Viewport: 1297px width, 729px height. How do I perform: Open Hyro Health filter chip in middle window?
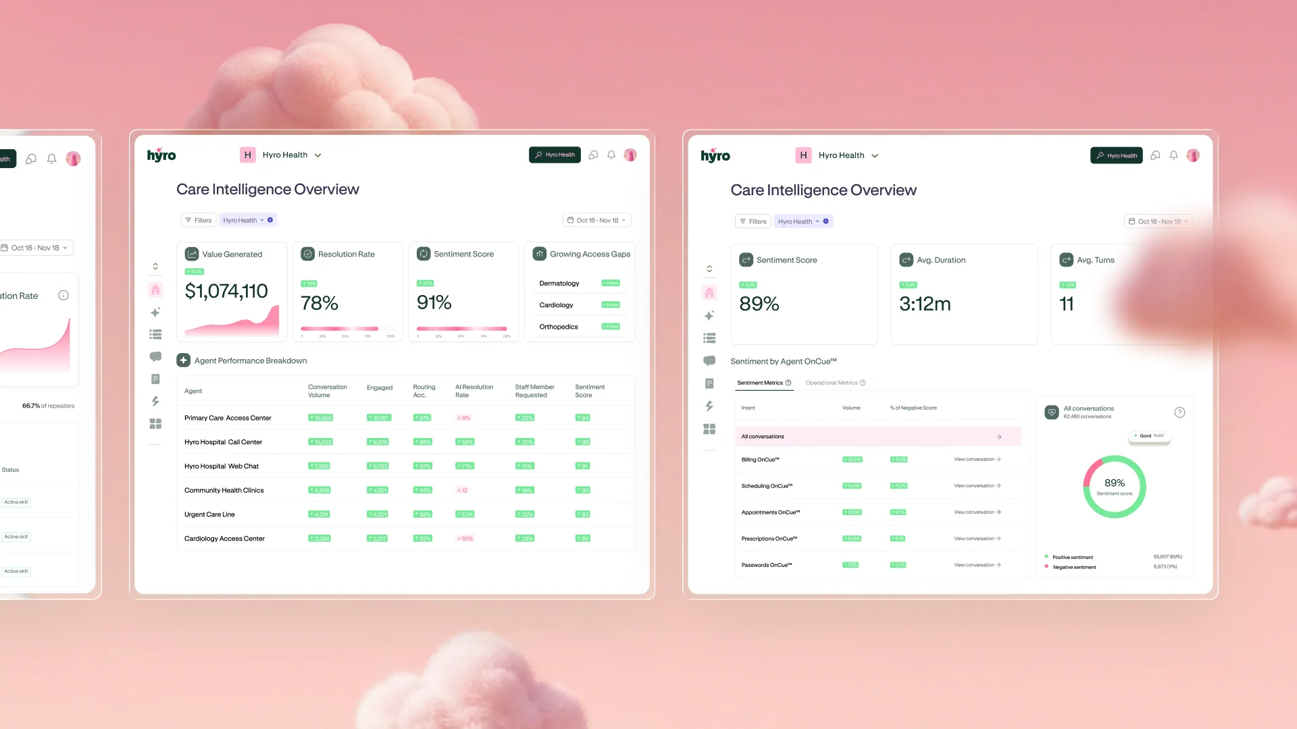coord(248,220)
